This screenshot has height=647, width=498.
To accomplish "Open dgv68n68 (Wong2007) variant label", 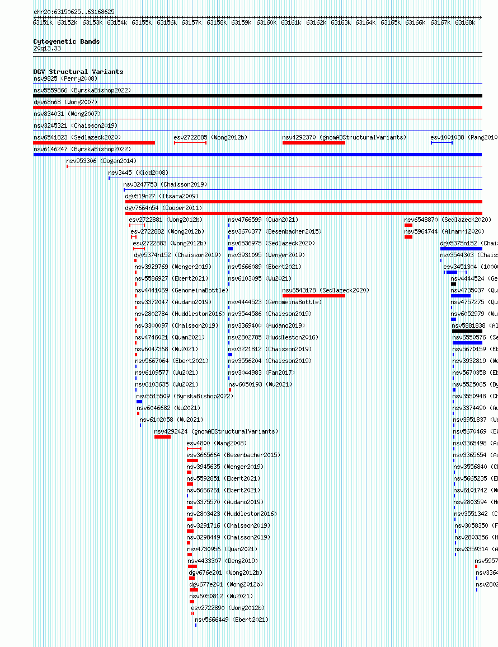I will [x=65, y=102].
